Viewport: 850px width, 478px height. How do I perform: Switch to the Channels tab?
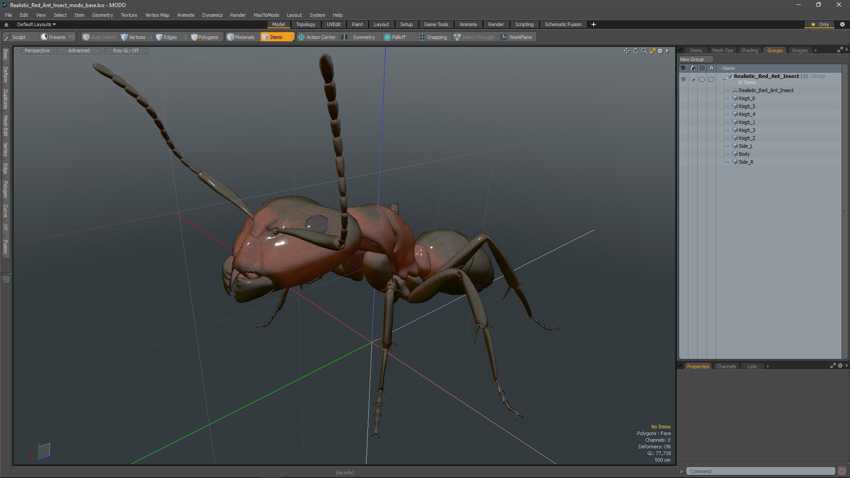(x=726, y=366)
